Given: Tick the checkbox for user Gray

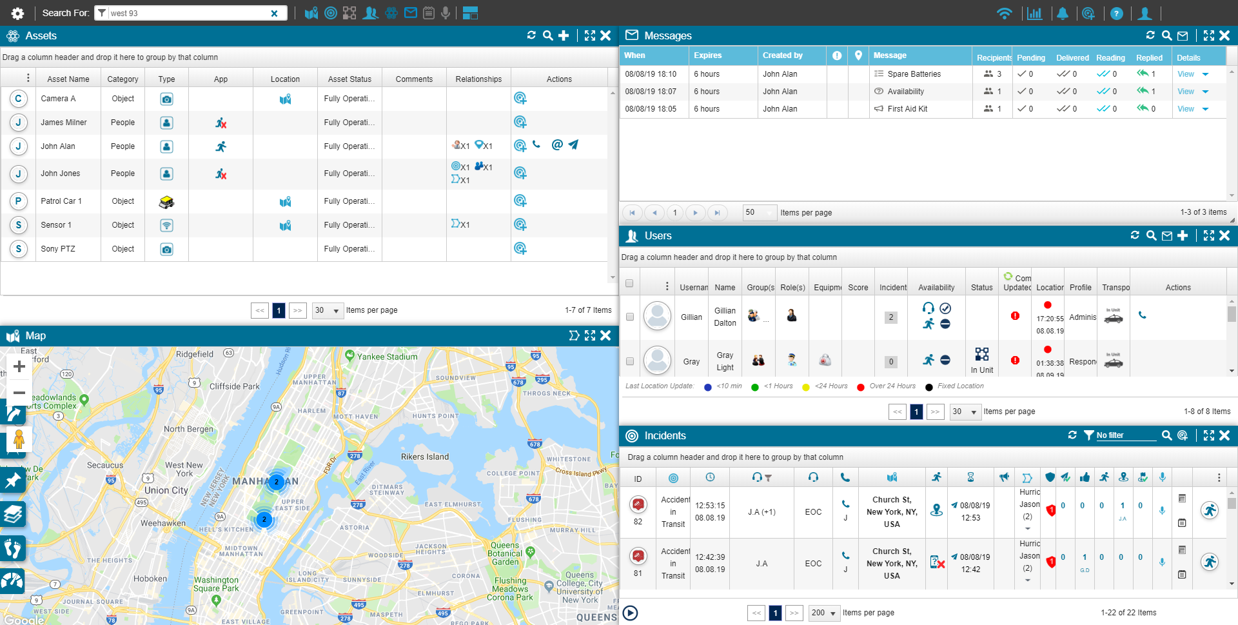Looking at the screenshot, I should [x=630, y=361].
